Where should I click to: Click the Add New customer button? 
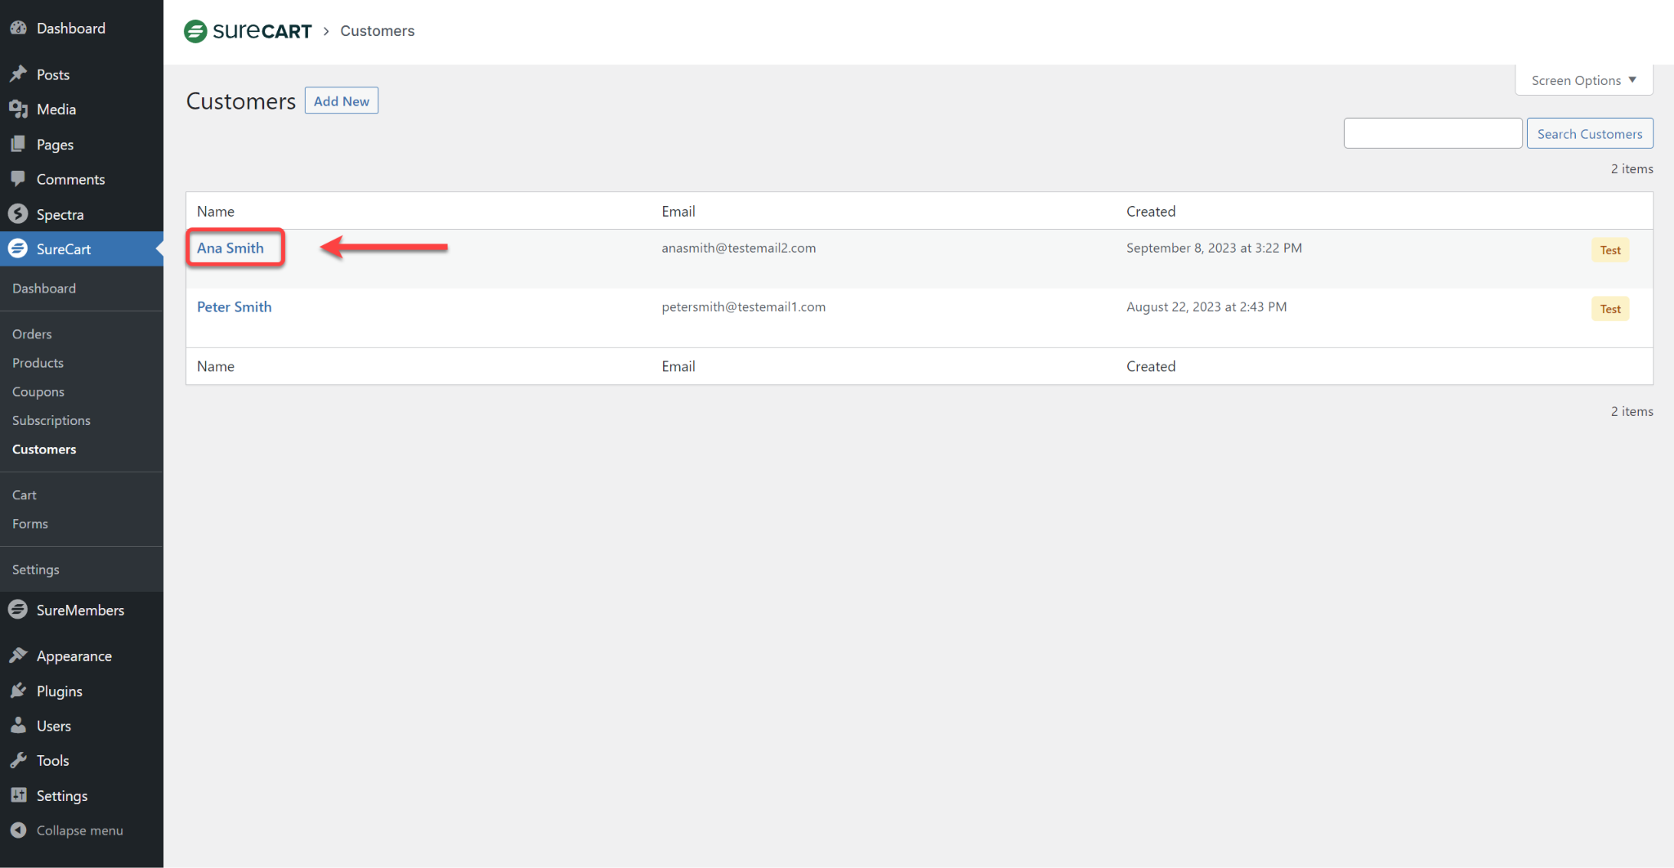click(341, 100)
